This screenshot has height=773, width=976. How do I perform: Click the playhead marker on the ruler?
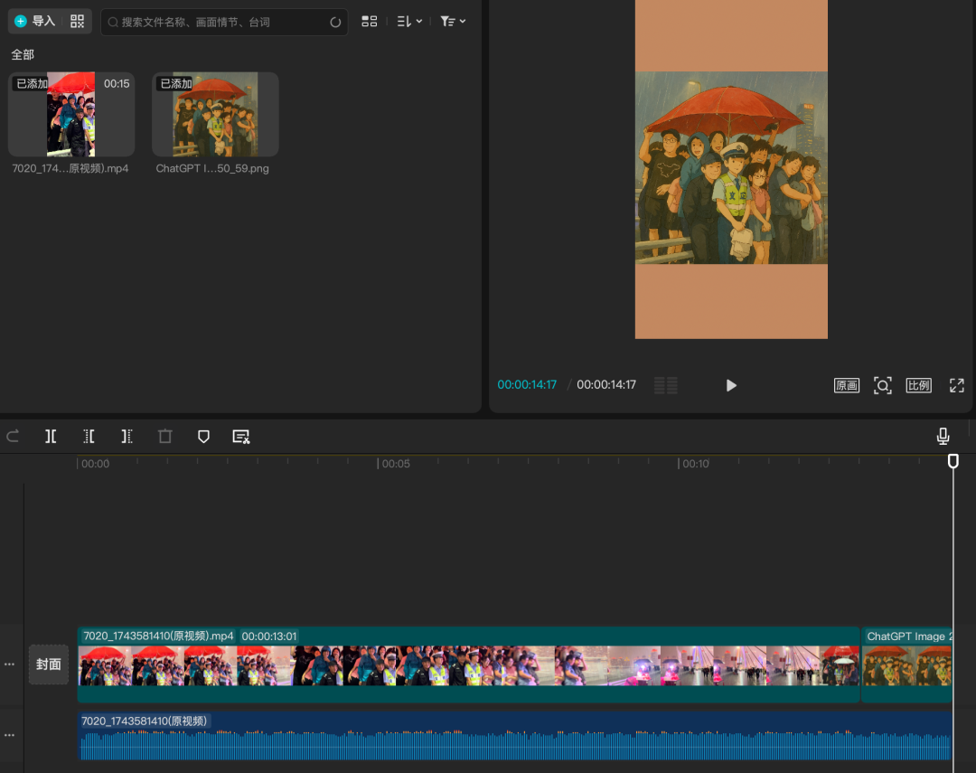click(x=953, y=461)
